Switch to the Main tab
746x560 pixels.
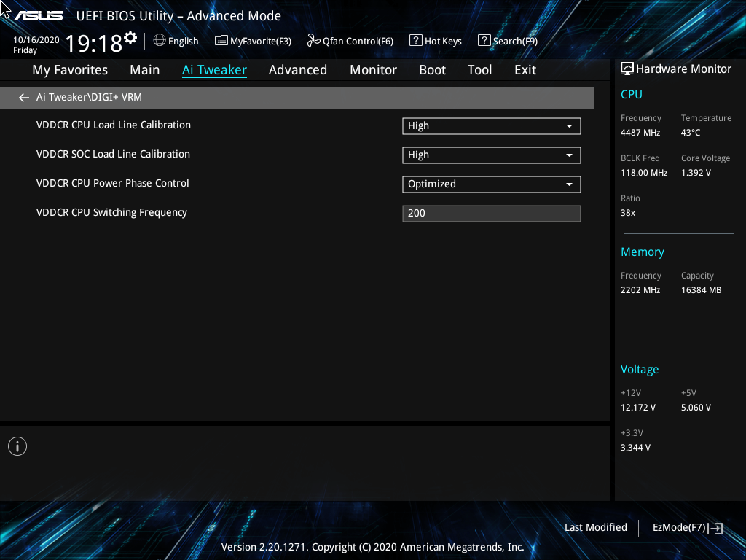point(145,70)
